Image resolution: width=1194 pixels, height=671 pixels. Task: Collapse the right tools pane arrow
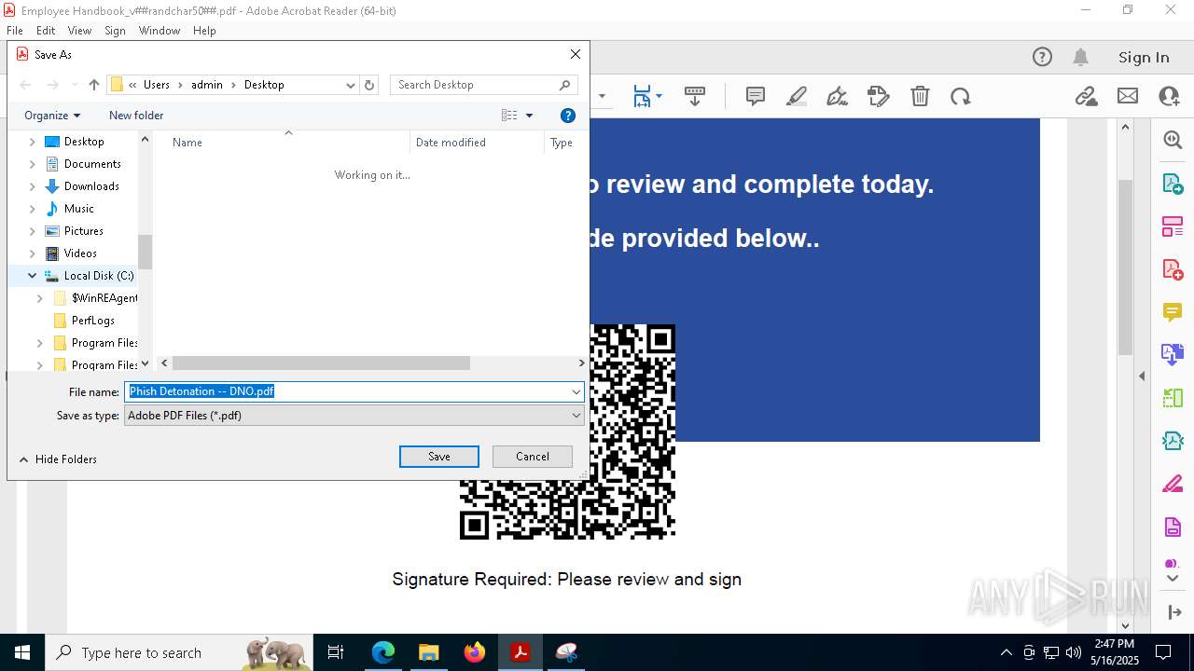(x=1142, y=377)
